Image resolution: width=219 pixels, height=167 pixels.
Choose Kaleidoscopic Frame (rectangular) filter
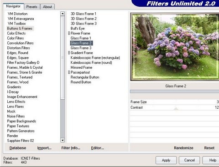pos(95,58)
